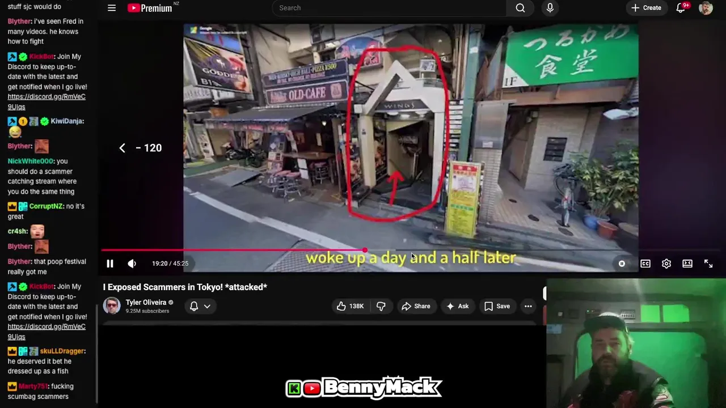
Task: Click the Share button
Action: coord(416,306)
